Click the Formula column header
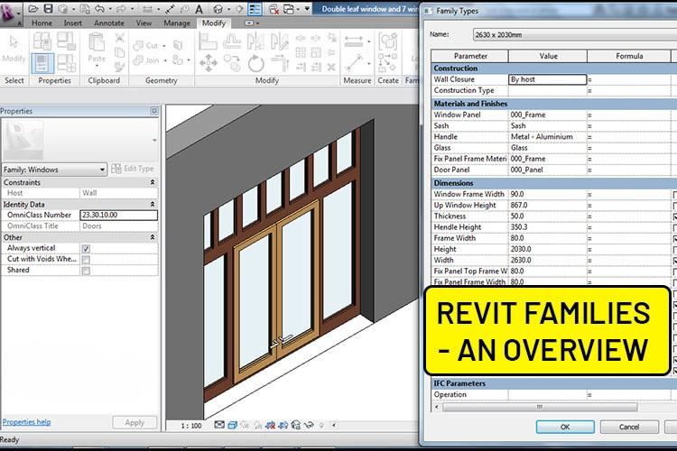Viewport: 677px width, 451px height. pyautogui.click(x=628, y=56)
